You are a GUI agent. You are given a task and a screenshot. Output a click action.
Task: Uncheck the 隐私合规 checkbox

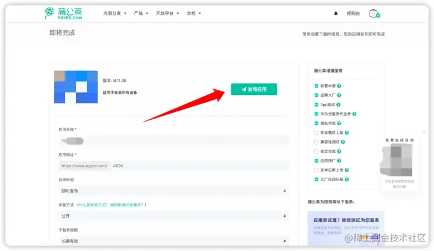(316, 123)
